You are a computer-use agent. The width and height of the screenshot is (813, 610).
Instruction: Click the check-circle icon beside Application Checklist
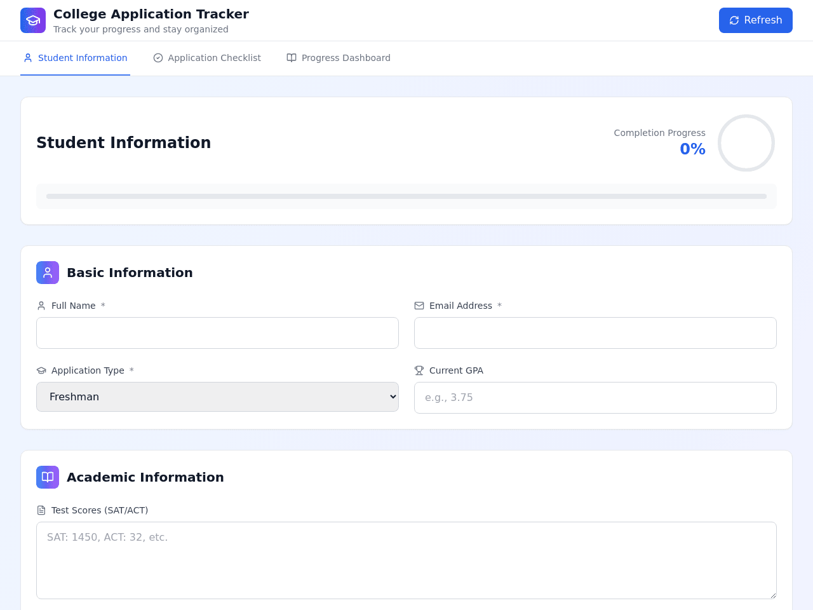pyautogui.click(x=158, y=58)
